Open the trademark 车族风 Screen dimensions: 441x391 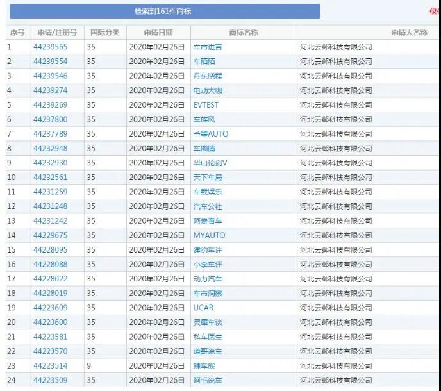204,119
